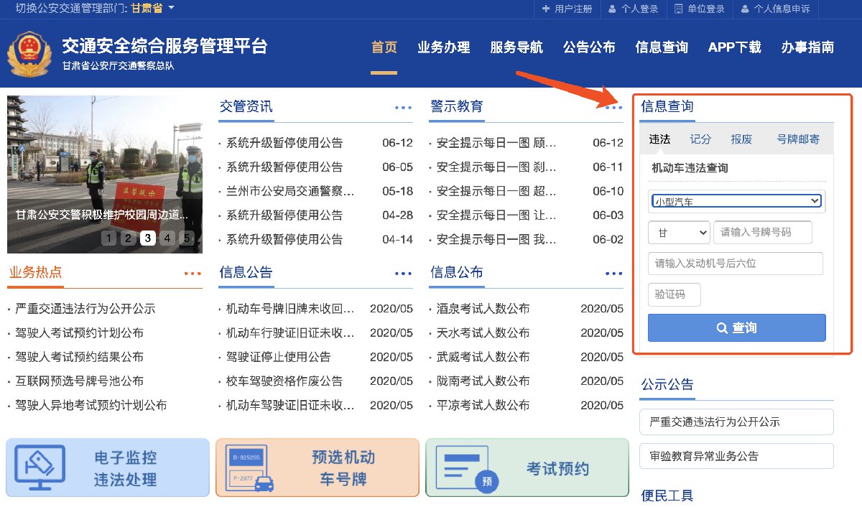Click the appointment icon on 考试预约 card
The image size is (862, 507).
pyautogui.click(x=466, y=468)
